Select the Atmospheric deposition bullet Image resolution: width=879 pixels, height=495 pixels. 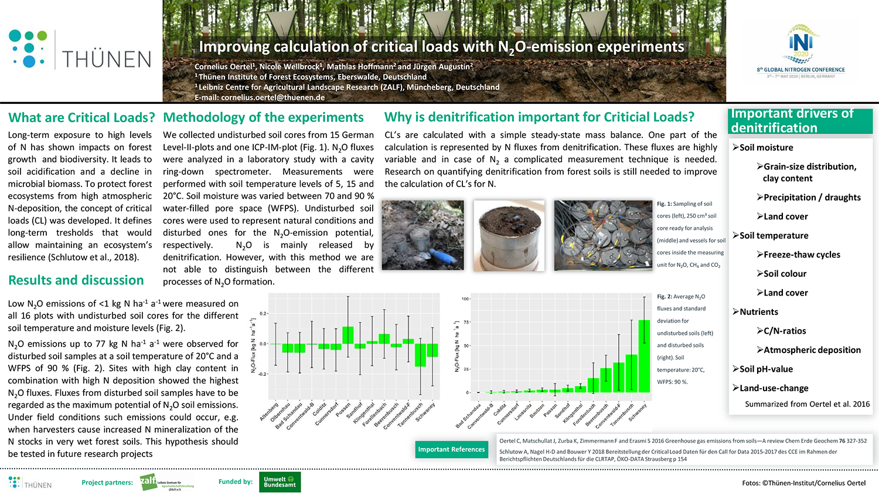tap(809, 350)
